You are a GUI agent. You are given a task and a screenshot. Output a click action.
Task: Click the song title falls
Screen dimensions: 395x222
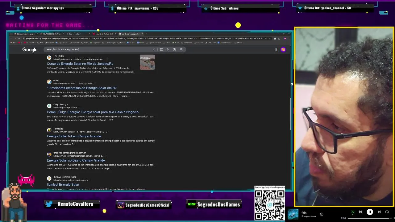click(x=304, y=213)
